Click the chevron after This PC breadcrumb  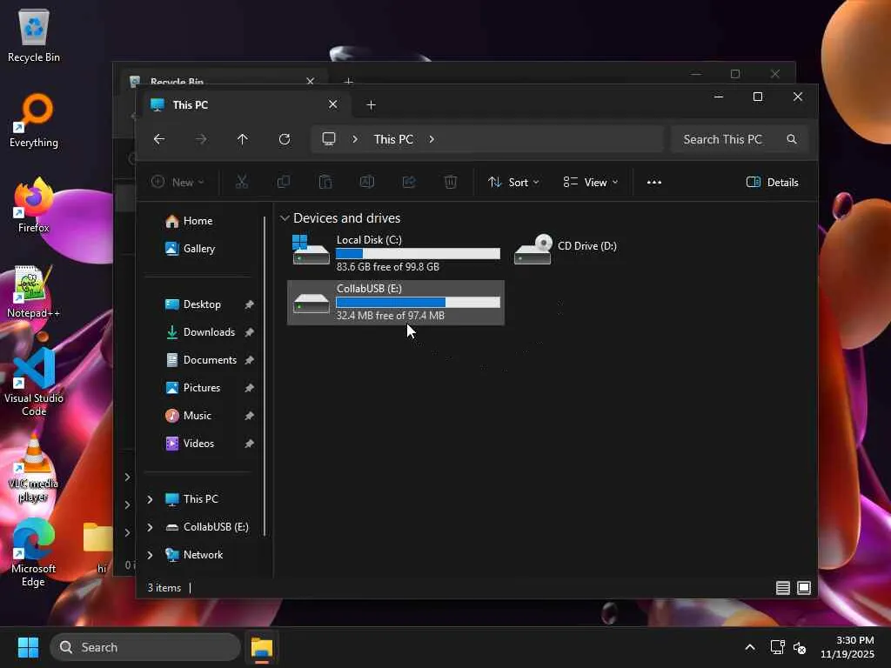432,139
